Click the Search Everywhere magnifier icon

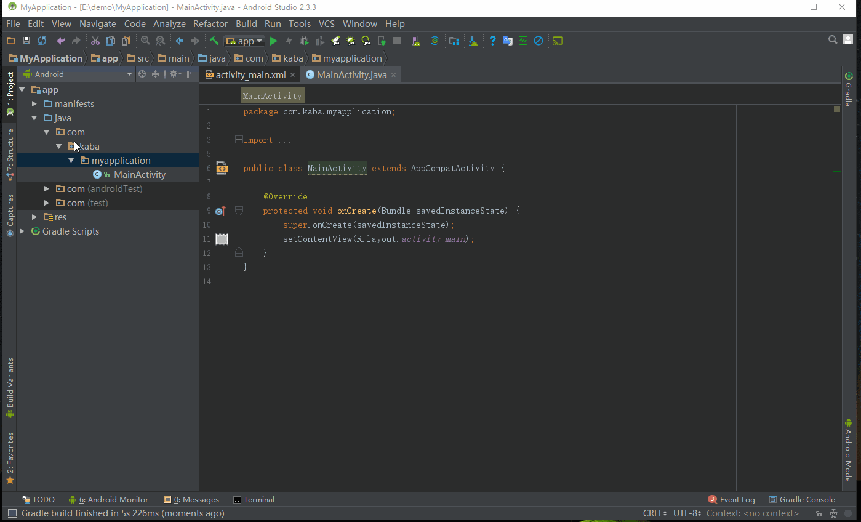tap(833, 40)
